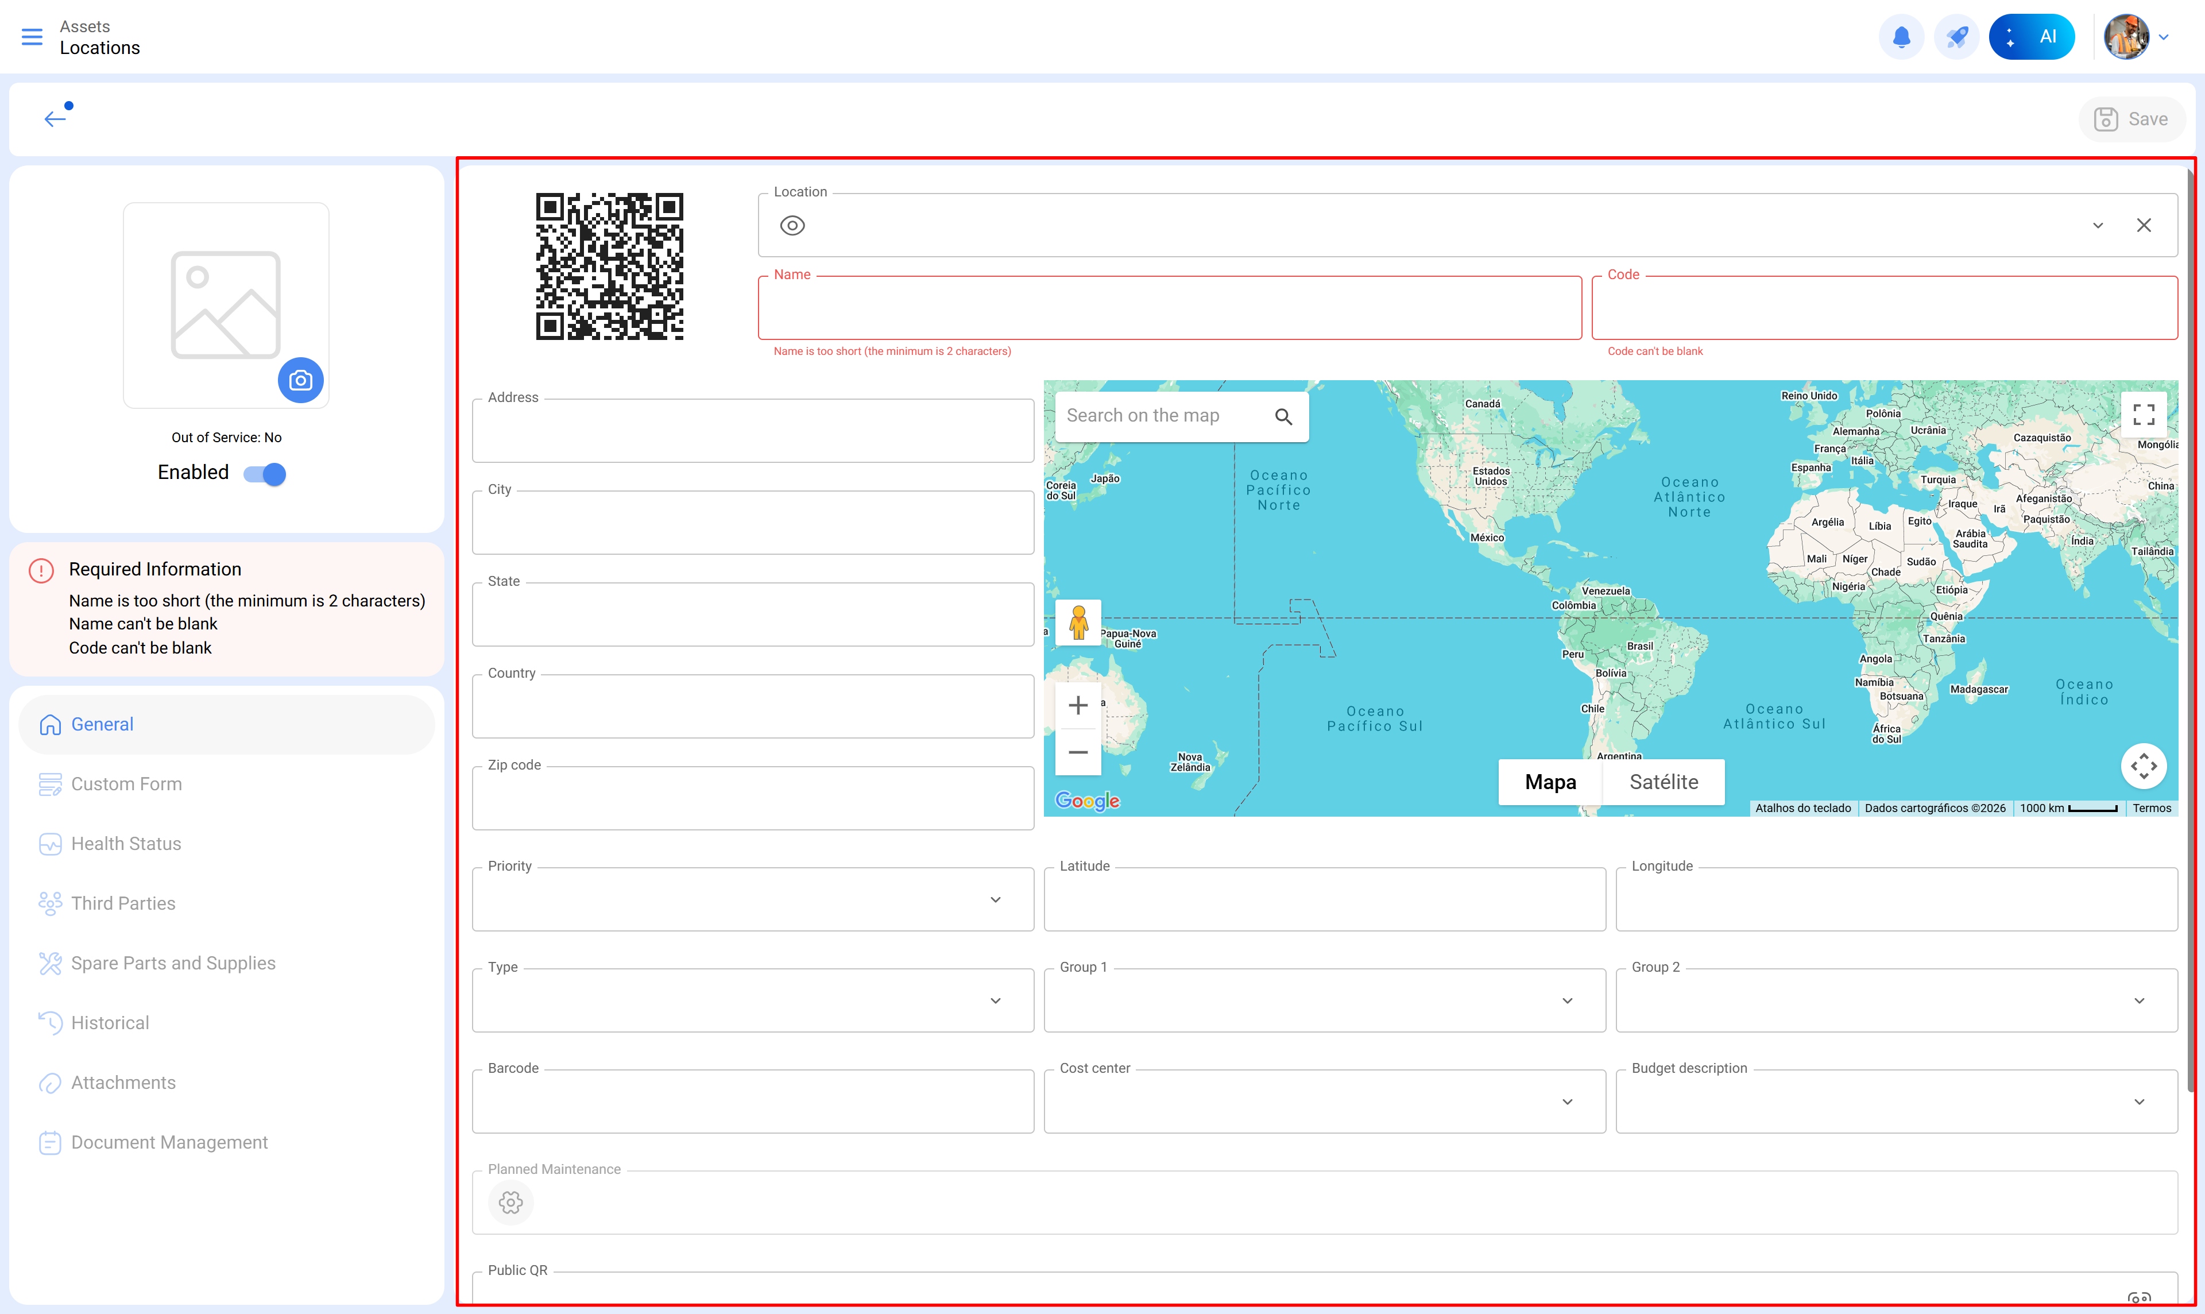Click the map search magnifier icon

tap(1283, 416)
